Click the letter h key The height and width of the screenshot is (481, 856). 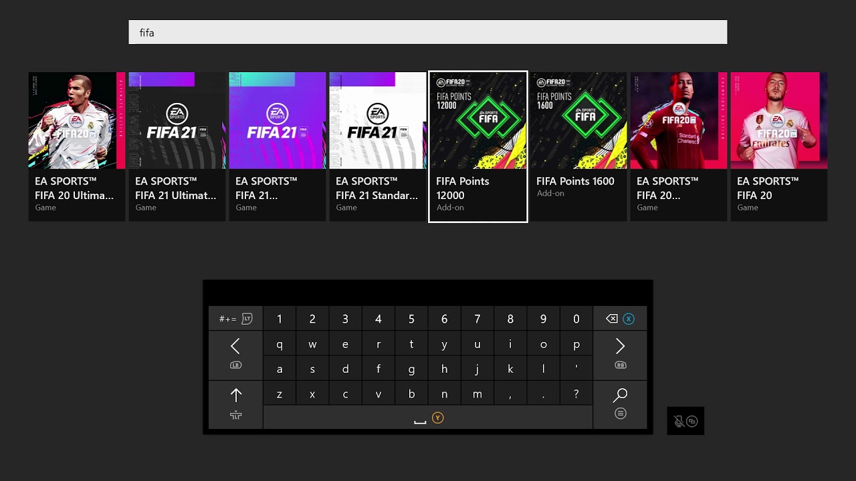[x=444, y=369]
